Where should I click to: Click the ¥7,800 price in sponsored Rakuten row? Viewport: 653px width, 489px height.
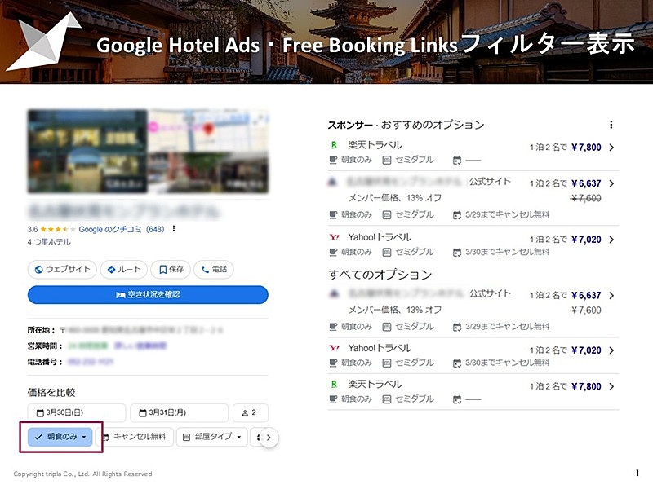[x=586, y=148]
